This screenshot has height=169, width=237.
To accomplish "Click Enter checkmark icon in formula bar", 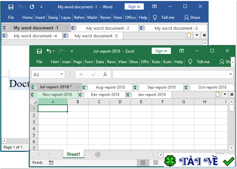I will point(93,74).
